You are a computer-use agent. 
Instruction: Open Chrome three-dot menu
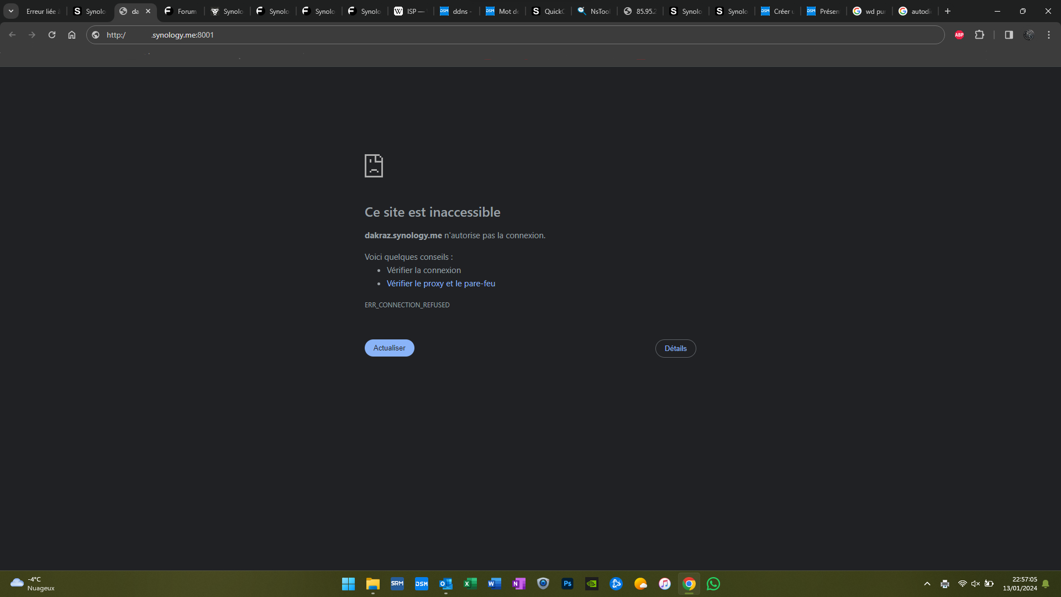coord(1048,35)
